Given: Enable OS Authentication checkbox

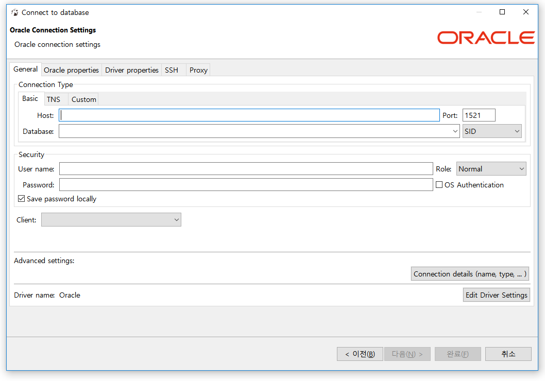Looking at the screenshot, I should (x=439, y=185).
